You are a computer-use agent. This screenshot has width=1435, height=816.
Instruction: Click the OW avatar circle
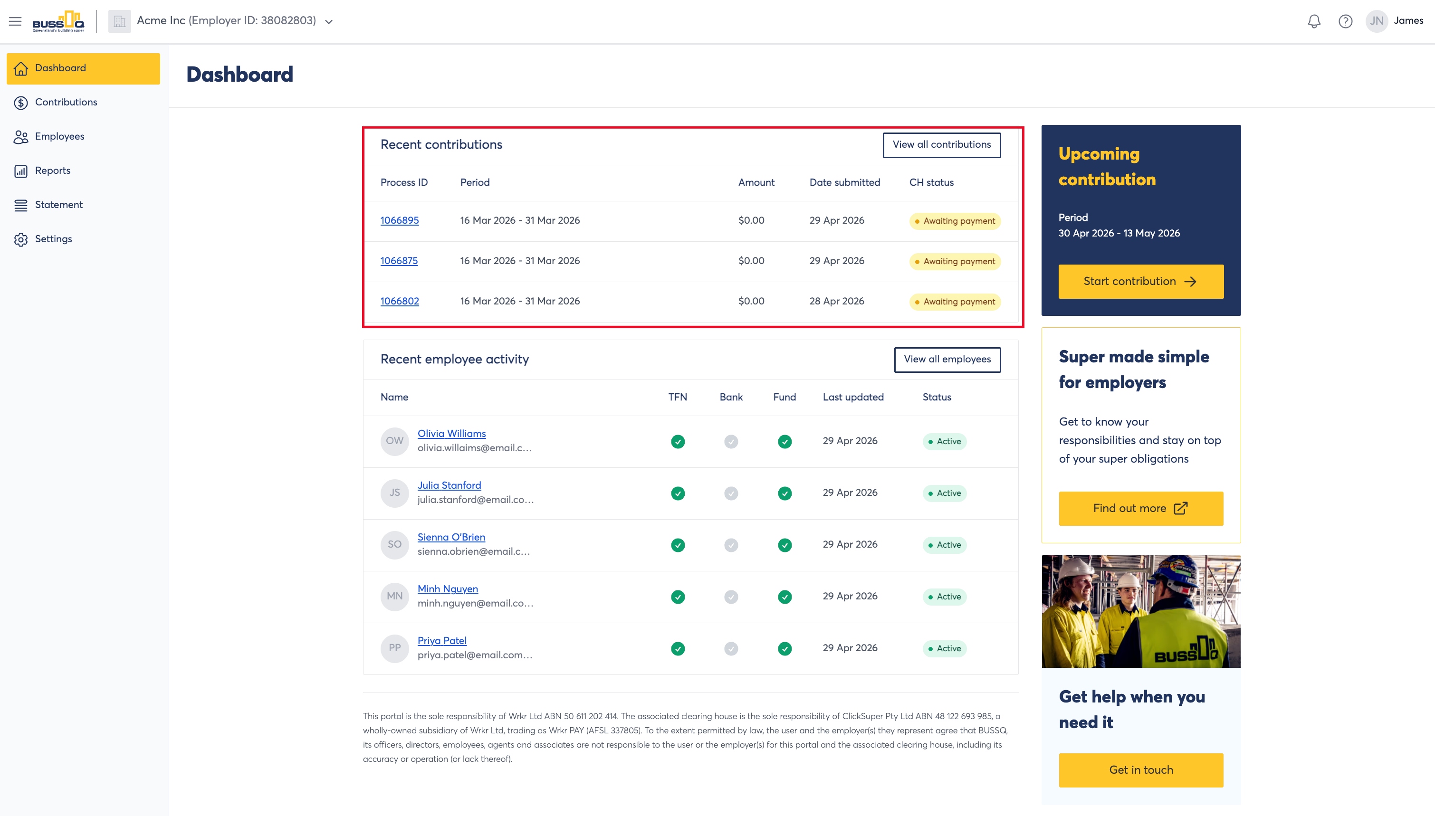(x=394, y=442)
